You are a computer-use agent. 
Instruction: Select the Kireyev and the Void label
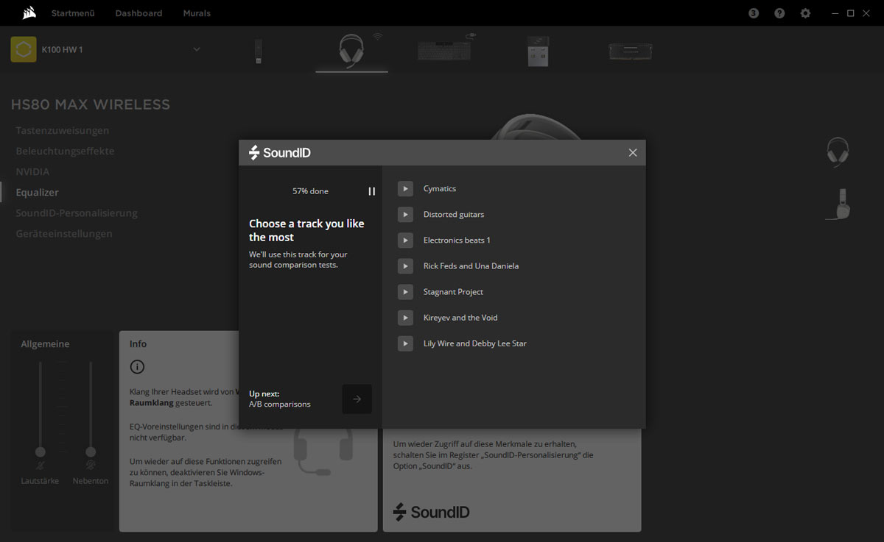click(x=460, y=318)
